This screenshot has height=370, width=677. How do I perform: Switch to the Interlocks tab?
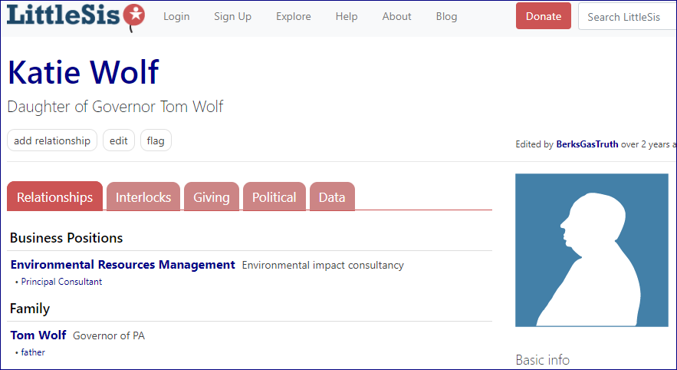tap(143, 197)
